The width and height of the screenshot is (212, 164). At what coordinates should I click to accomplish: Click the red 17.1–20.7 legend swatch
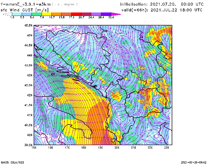[x=76, y=14]
